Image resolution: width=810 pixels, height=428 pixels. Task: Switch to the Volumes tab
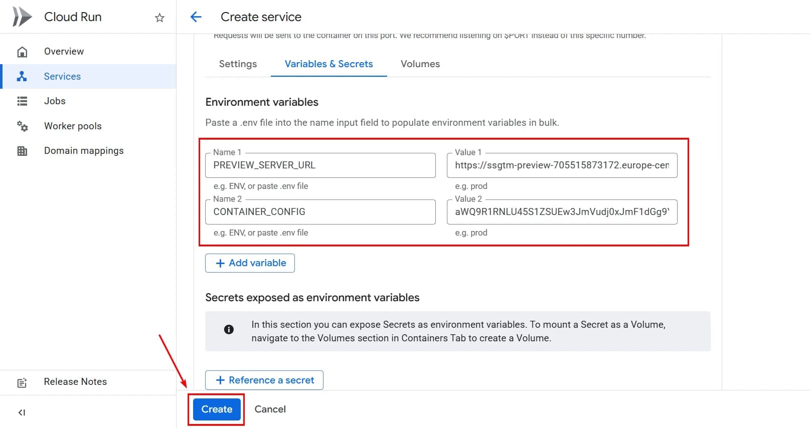420,64
